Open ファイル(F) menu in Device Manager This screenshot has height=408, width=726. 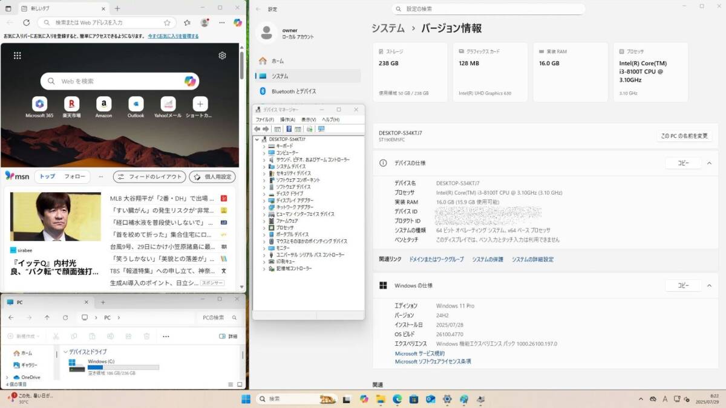[265, 120]
